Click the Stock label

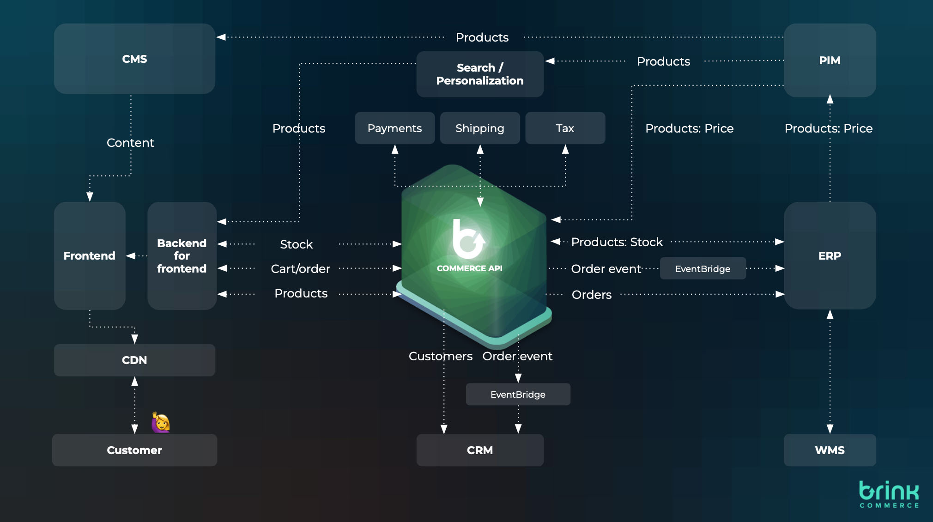click(x=296, y=244)
